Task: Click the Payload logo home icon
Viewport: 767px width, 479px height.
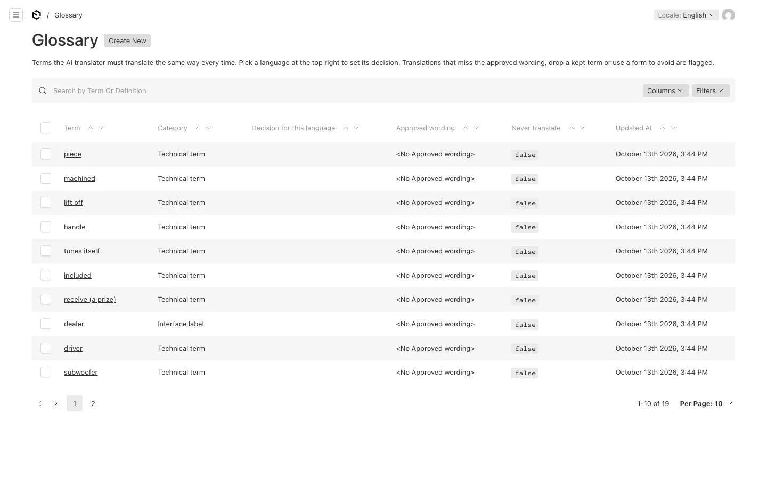Action: [x=36, y=15]
